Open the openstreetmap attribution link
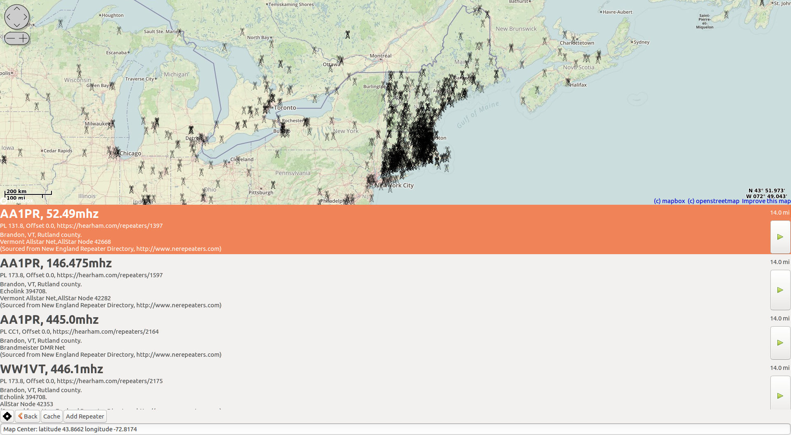 click(713, 201)
